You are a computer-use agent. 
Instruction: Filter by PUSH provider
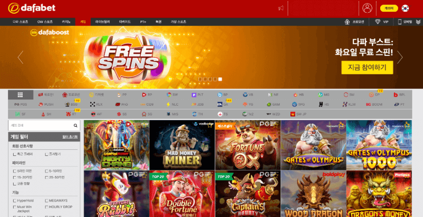[x=46, y=104]
